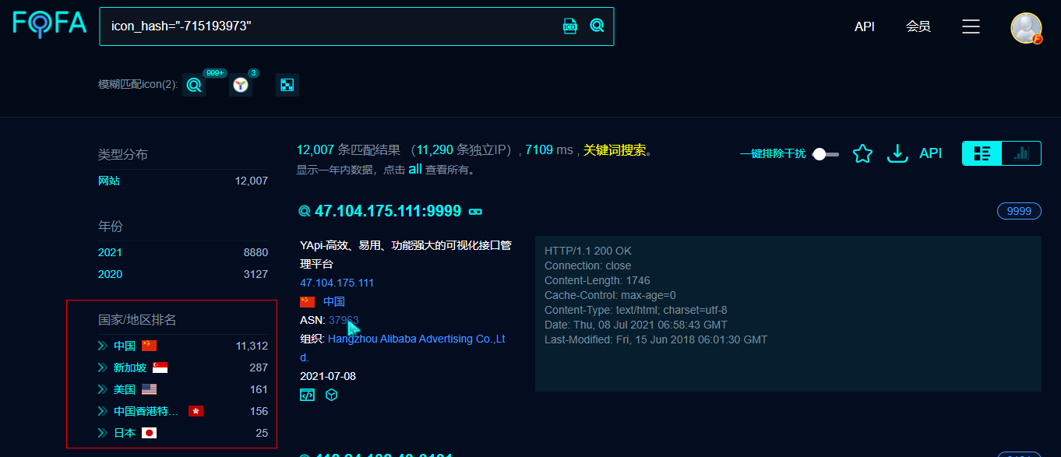
Task: Filter results by year 2020
Action: [110, 274]
